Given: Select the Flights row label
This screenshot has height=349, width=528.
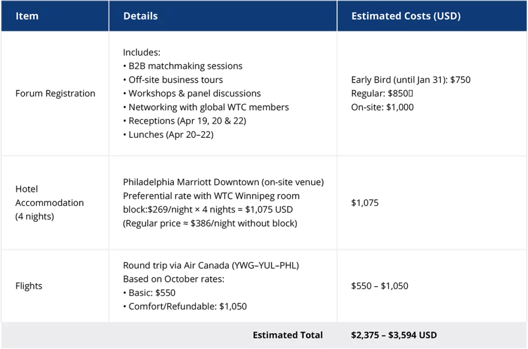Looking at the screenshot, I should click(x=29, y=286).
